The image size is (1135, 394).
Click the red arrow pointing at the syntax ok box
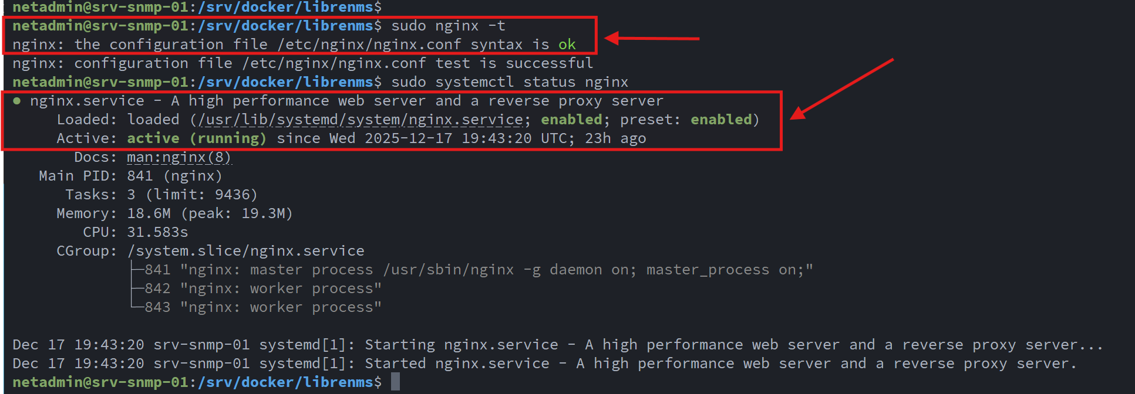652,39
